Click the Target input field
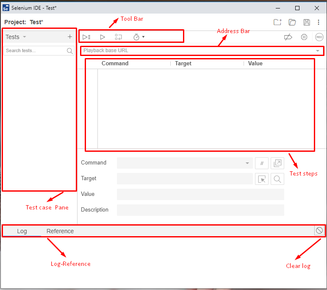Screen dimensions: 327x290 coord(185,179)
